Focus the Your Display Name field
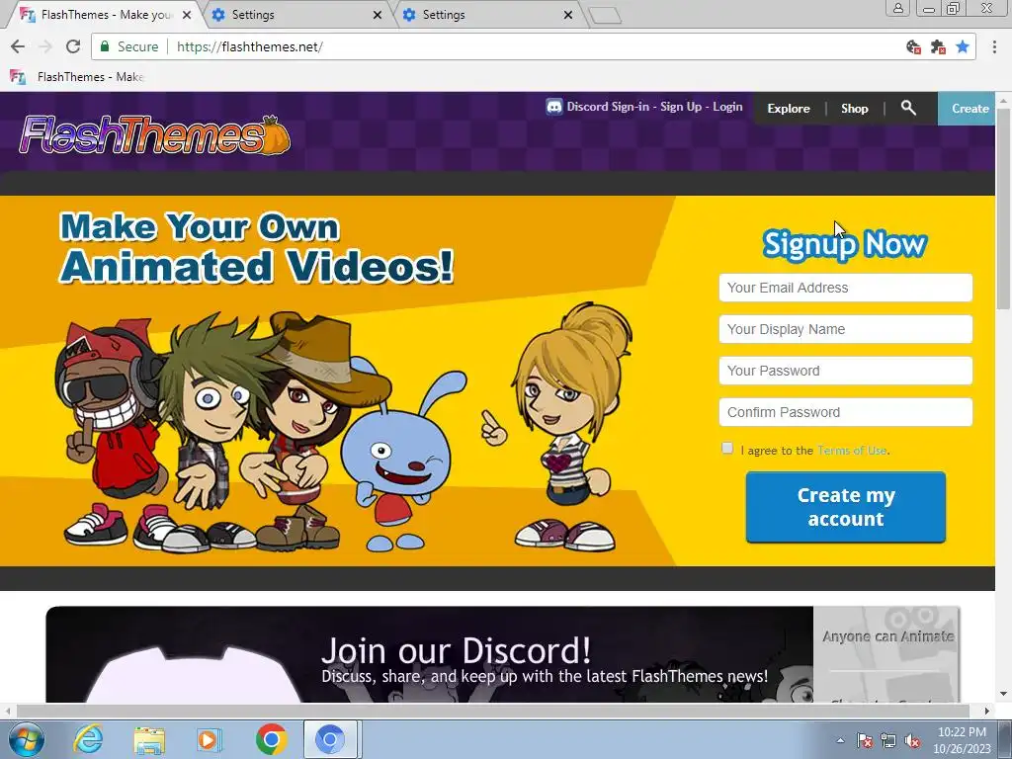Image resolution: width=1012 pixels, height=759 pixels. 846,329
